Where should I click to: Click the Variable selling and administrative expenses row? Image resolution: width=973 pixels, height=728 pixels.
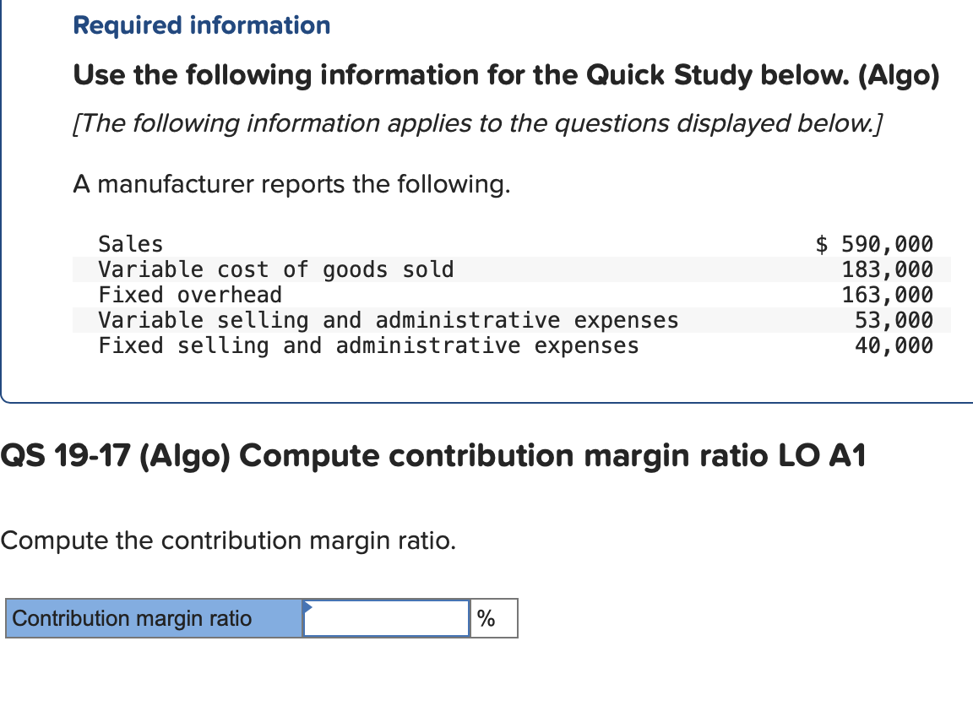388,320
